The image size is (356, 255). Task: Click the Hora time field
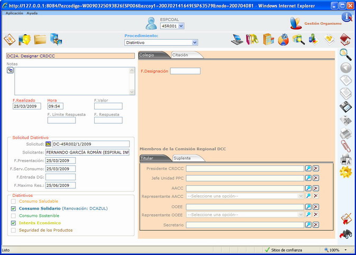pyautogui.click(x=56, y=106)
